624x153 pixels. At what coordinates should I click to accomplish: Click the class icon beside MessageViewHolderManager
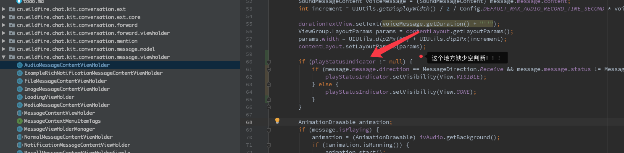tap(19, 129)
